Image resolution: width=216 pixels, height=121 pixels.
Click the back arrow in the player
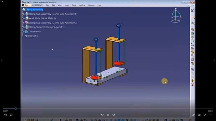click(2, 2)
